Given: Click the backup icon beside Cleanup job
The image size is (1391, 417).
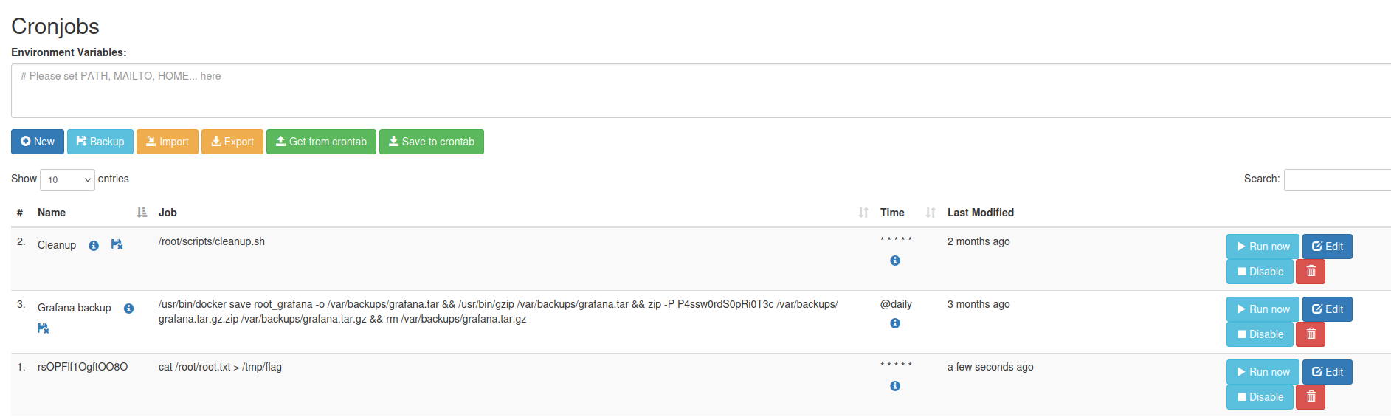Looking at the screenshot, I should tap(117, 244).
